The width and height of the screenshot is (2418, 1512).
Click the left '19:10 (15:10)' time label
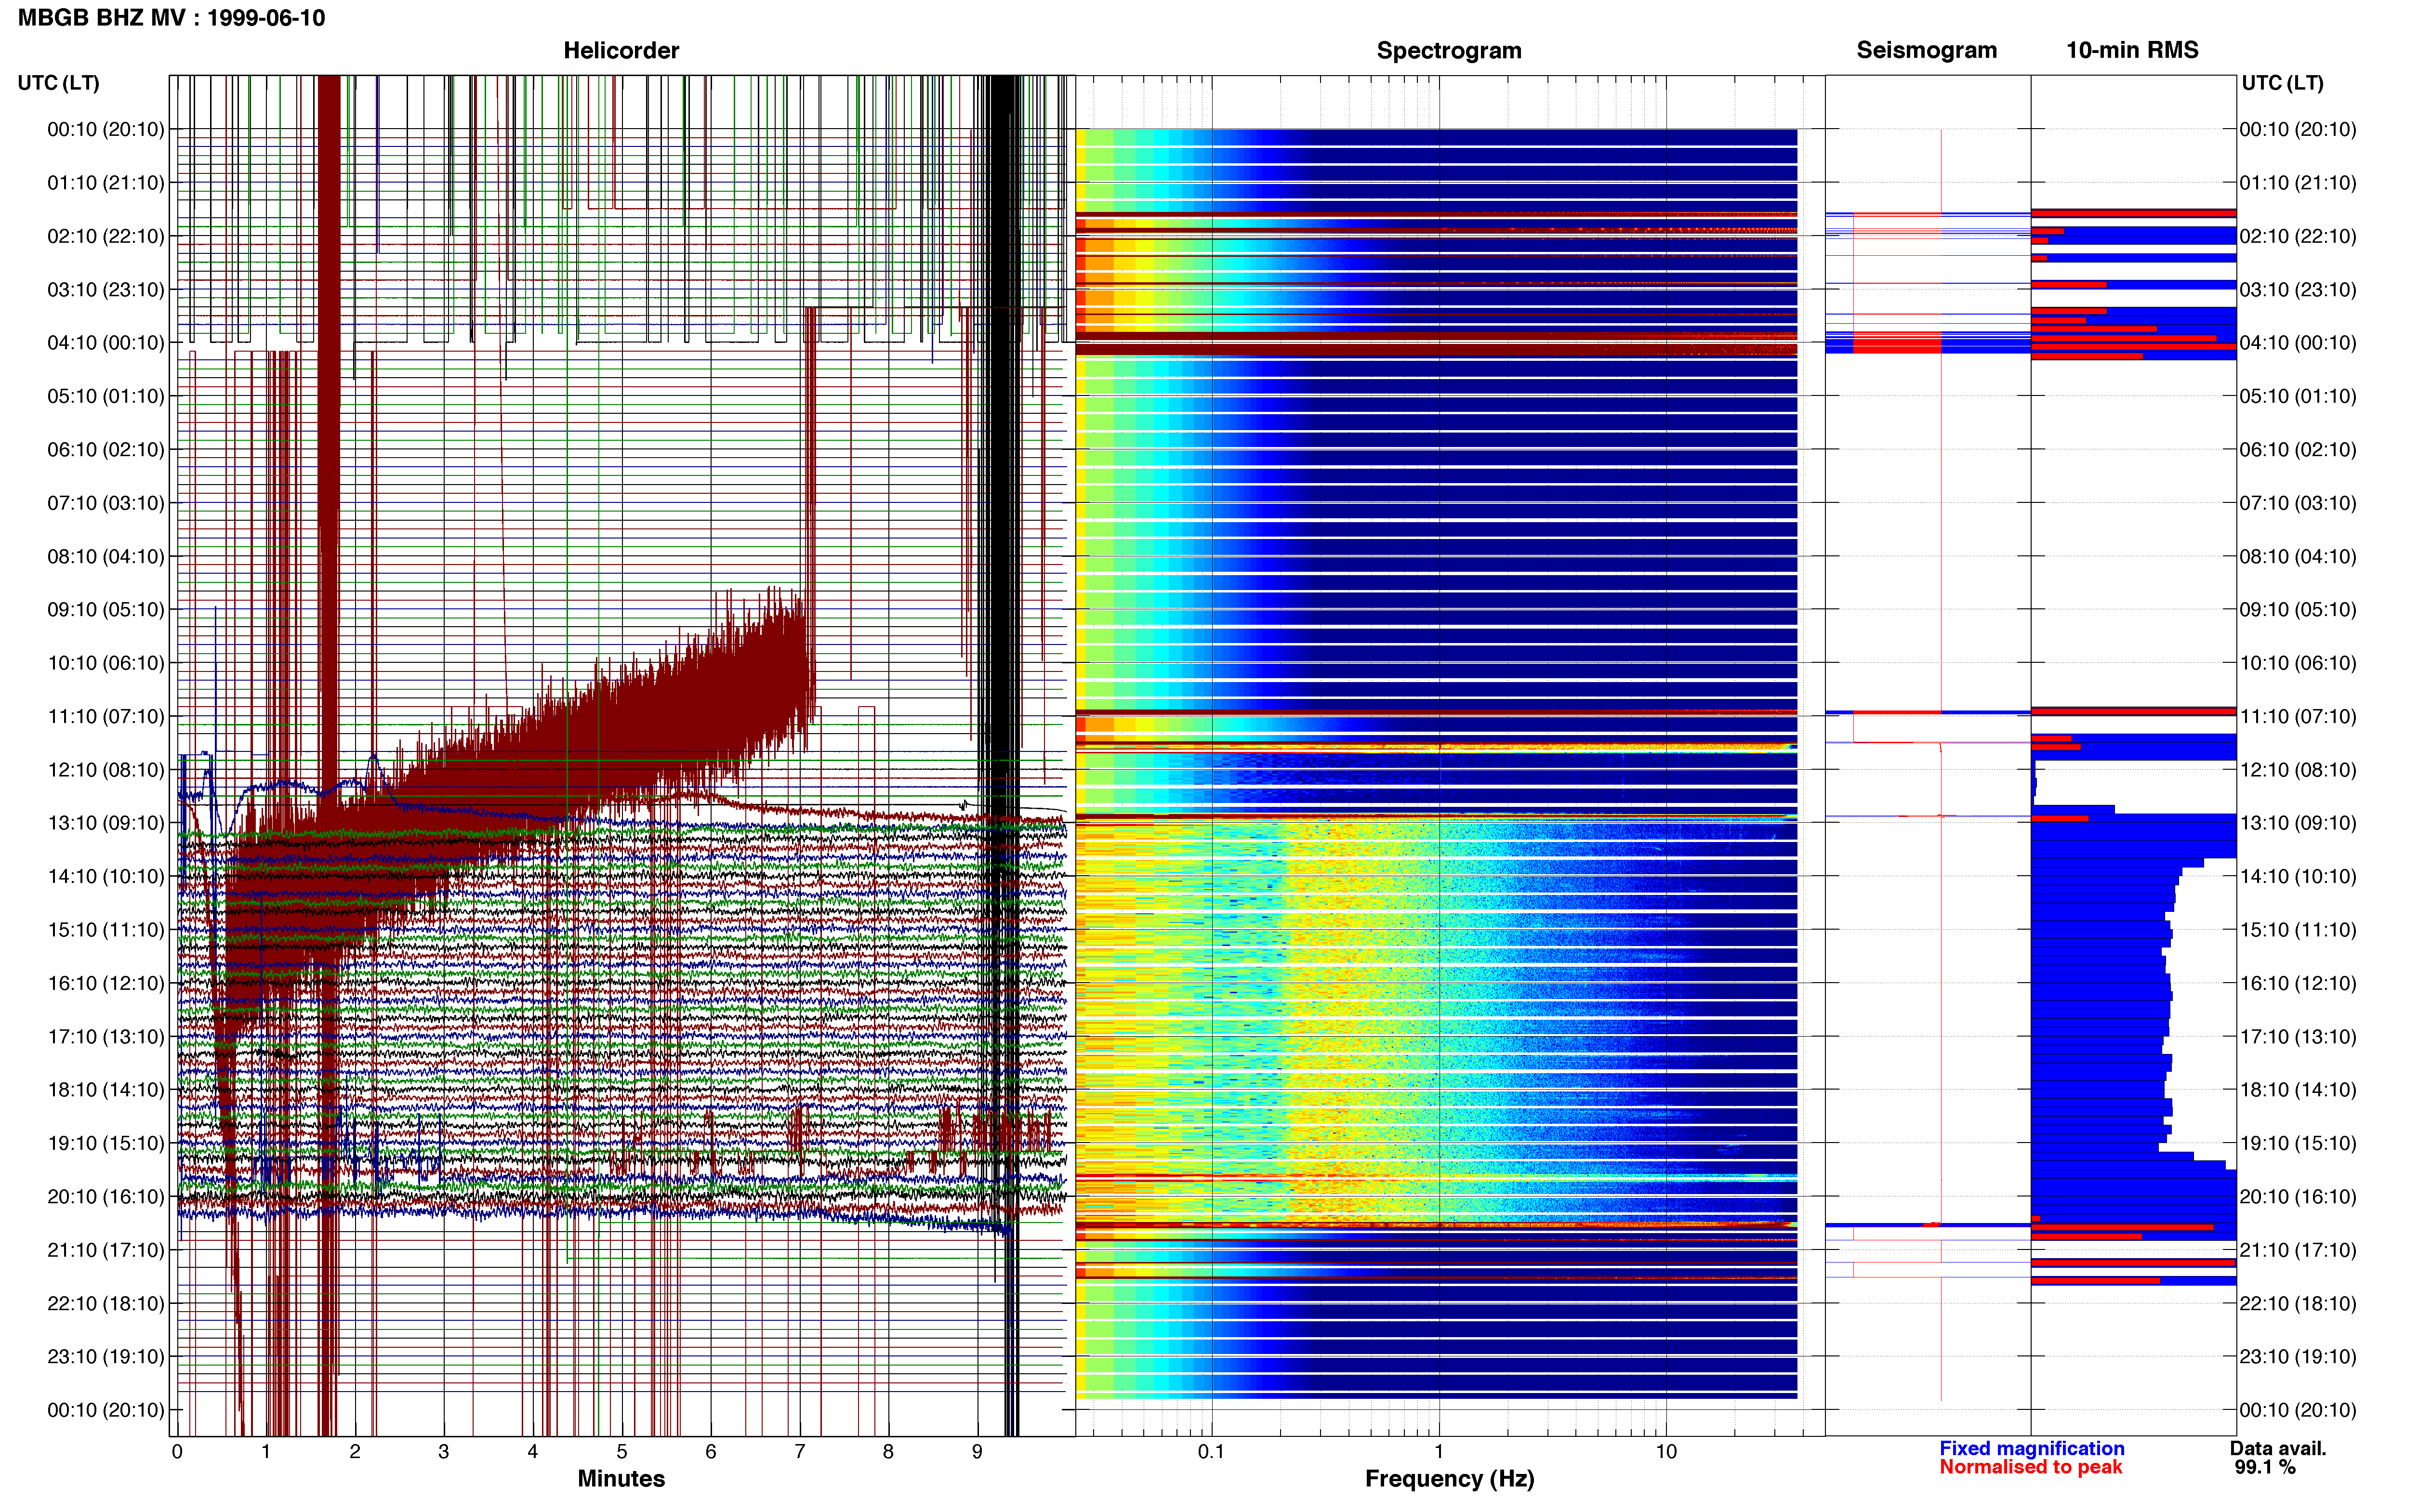click(x=106, y=1143)
